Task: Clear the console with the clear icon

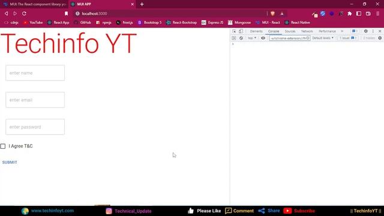Action: coord(241,38)
